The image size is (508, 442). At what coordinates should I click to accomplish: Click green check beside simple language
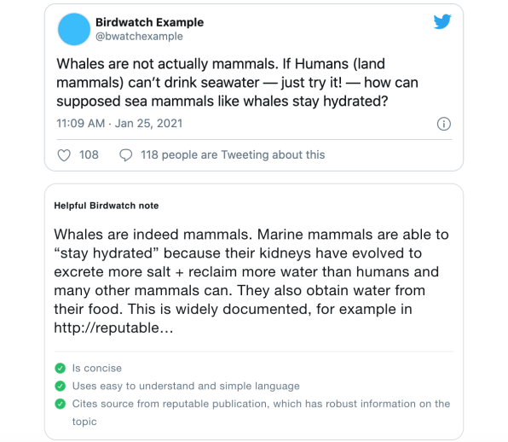coord(61,386)
